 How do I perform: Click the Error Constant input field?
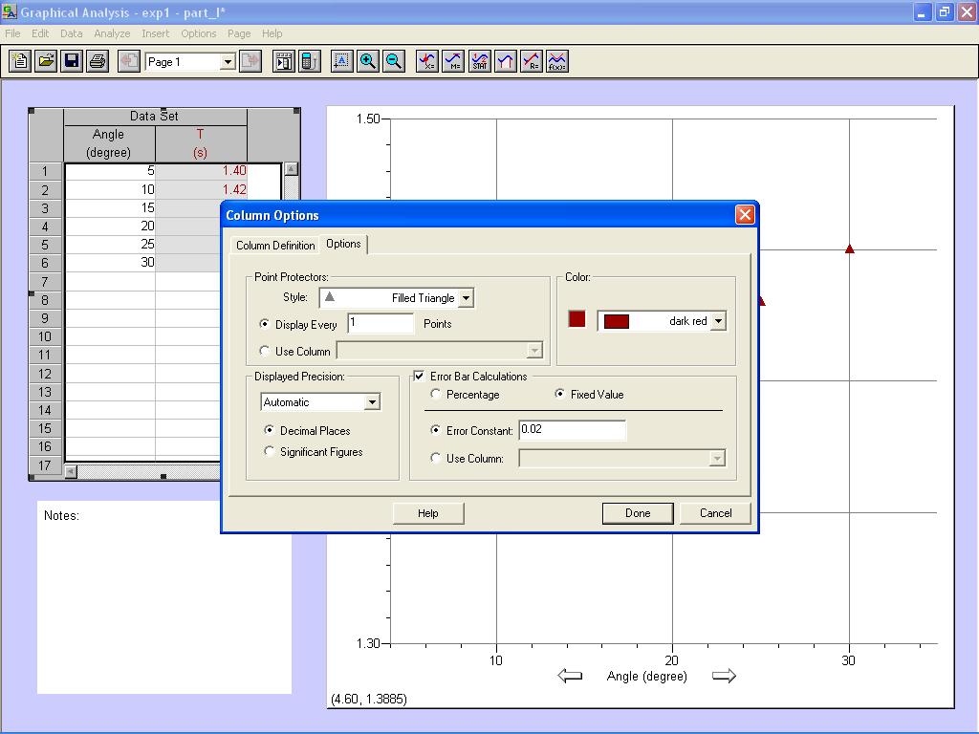pyautogui.click(x=572, y=430)
